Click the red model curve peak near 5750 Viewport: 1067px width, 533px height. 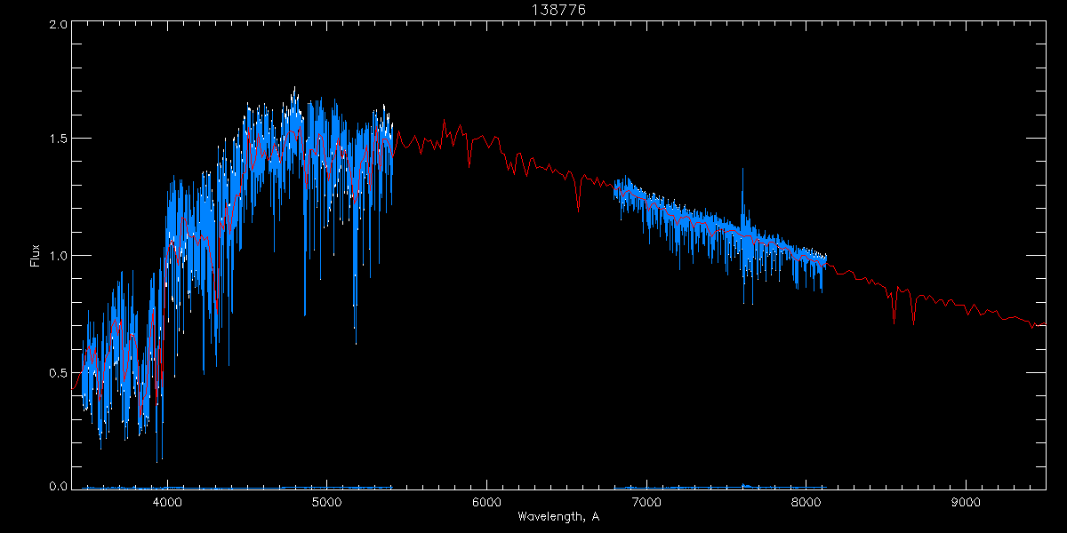(x=445, y=123)
